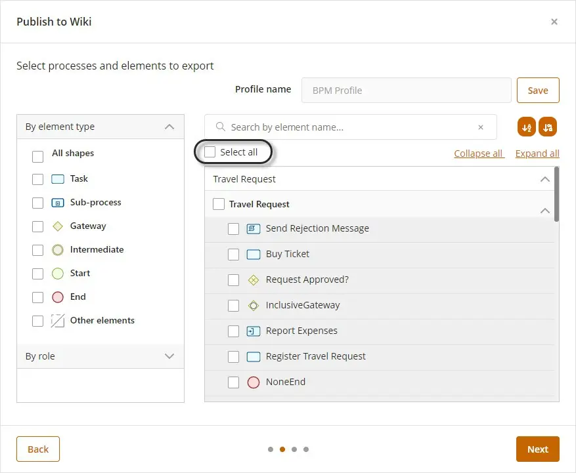Click the Sub-process shape icon
The width and height of the screenshot is (576, 473).
[x=58, y=203]
